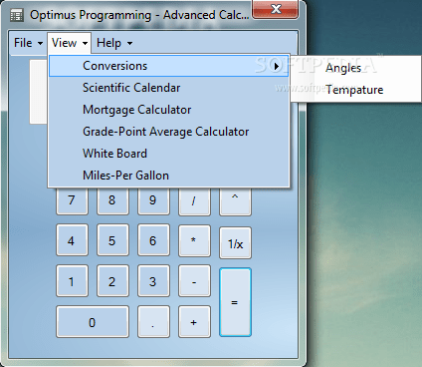The width and height of the screenshot is (422, 367).
Task: Open the White Board
Action: pyautogui.click(x=168, y=154)
